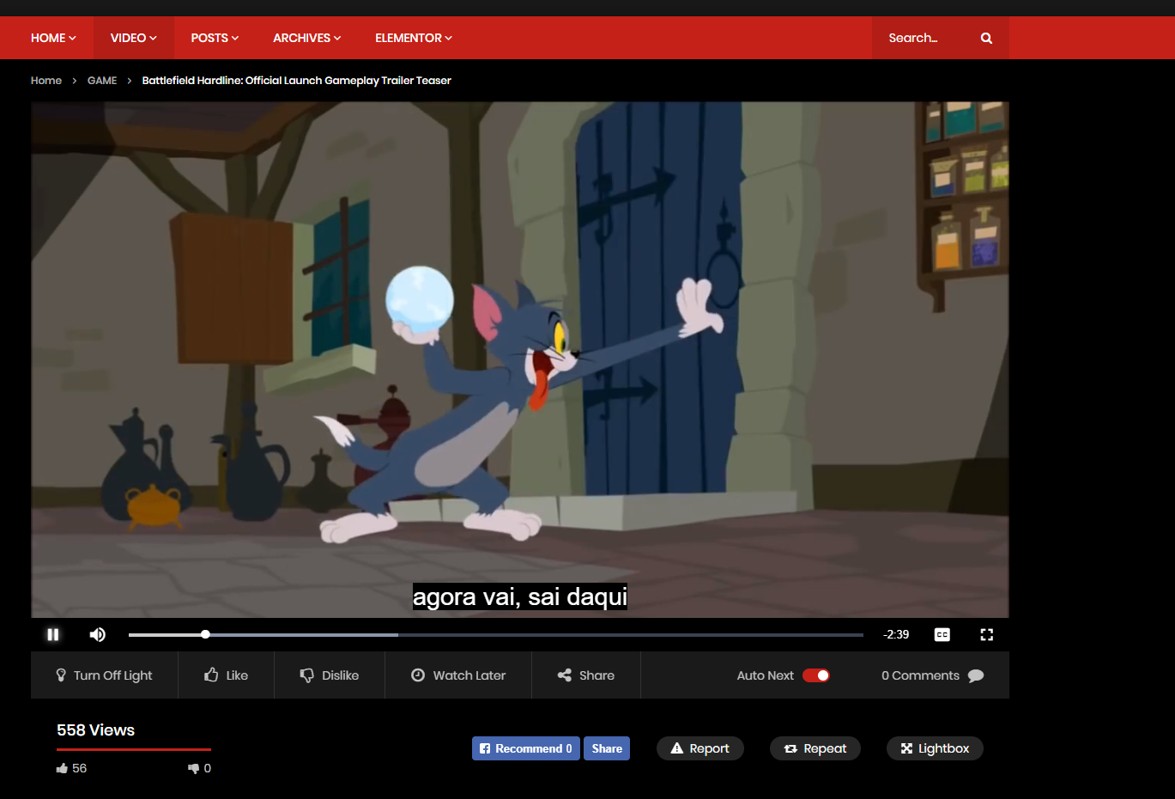Click the search magnifier icon
Screen dimensions: 1175x799
pyautogui.click(x=986, y=38)
